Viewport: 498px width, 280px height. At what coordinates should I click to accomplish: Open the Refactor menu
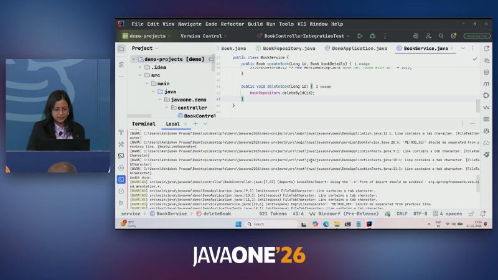[x=232, y=24]
